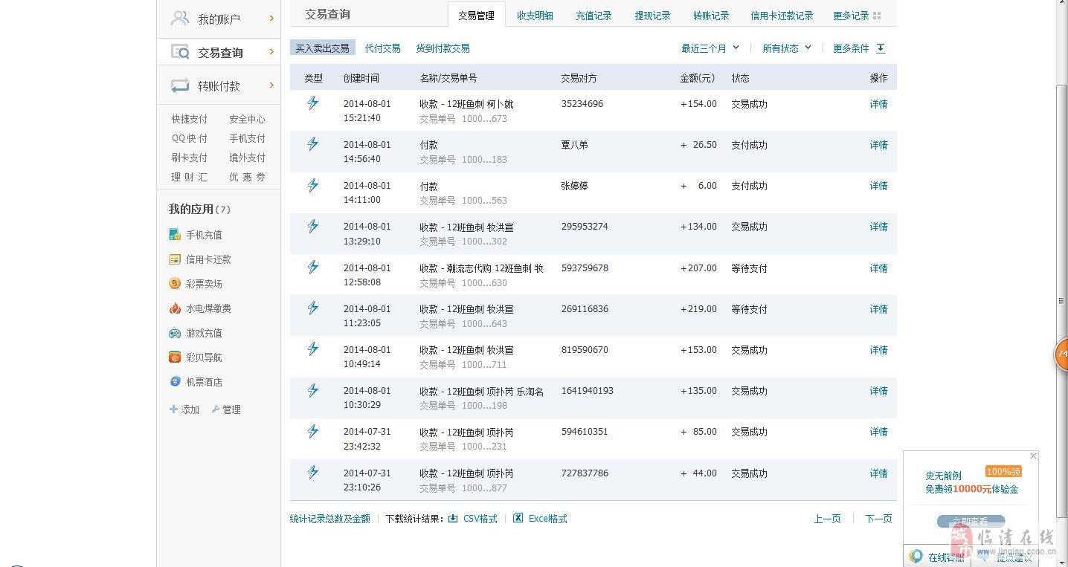Click lightning icon of the 23:10:26 transaction
Image resolution: width=1068 pixels, height=567 pixels.
[313, 472]
